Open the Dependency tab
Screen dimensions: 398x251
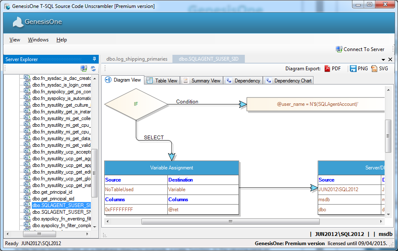tap(243, 81)
